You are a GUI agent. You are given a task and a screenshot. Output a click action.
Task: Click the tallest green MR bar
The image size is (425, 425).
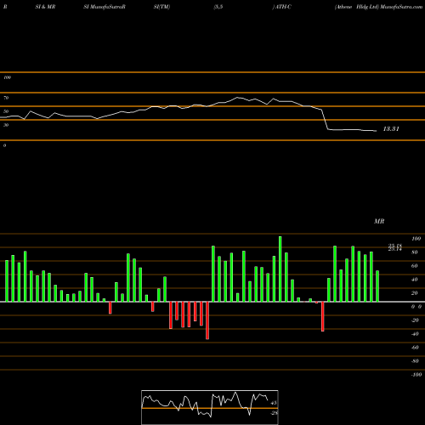pos(280,269)
